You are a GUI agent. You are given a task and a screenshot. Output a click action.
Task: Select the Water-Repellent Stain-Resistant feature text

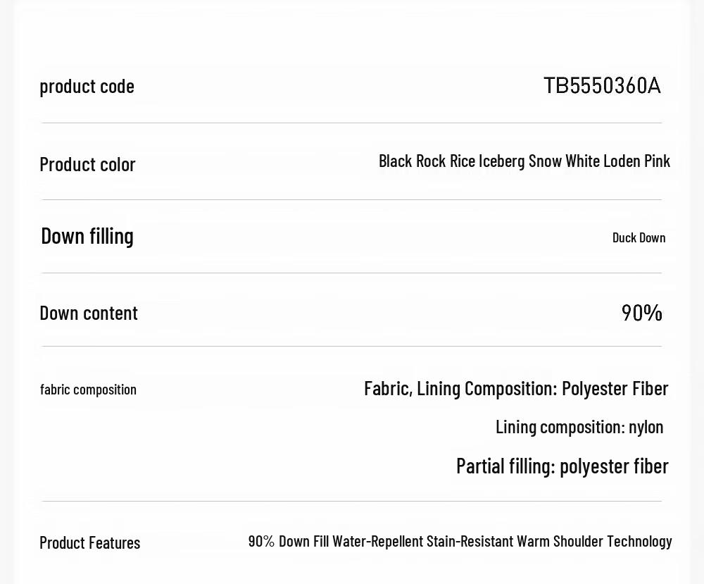pyautogui.click(x=423, y=541)
